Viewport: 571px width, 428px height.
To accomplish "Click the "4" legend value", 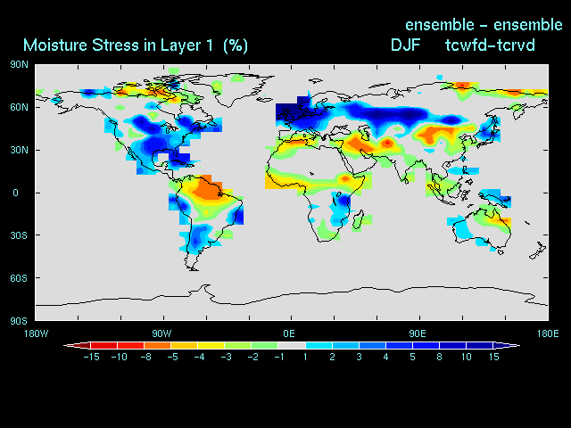I will pyautogui.click(x=385, y=357).
